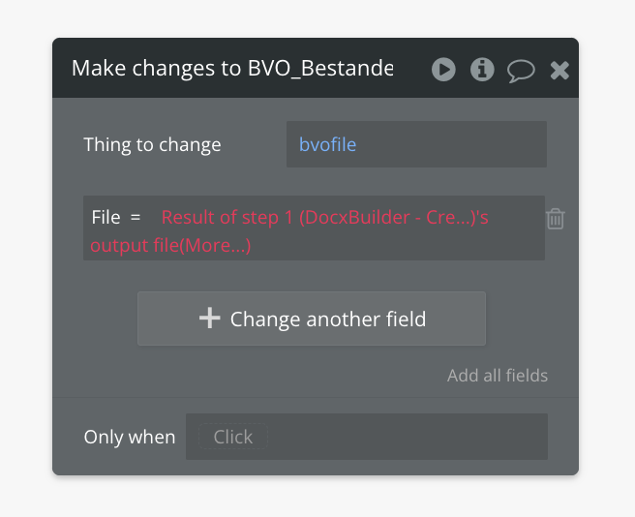This screenshot has width=635, height=517.
Task: Select the File field name
Action: pos(106,218)
